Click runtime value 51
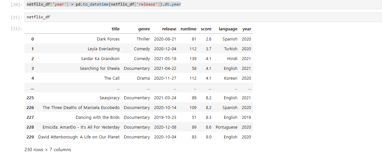The image size is (382, 158). tap(194, 118)
